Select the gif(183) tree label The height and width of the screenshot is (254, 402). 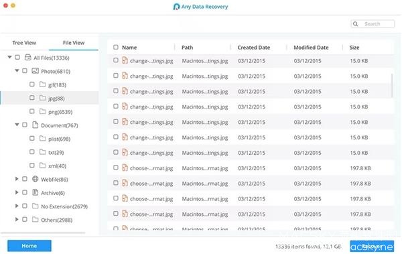pos(57,84)
